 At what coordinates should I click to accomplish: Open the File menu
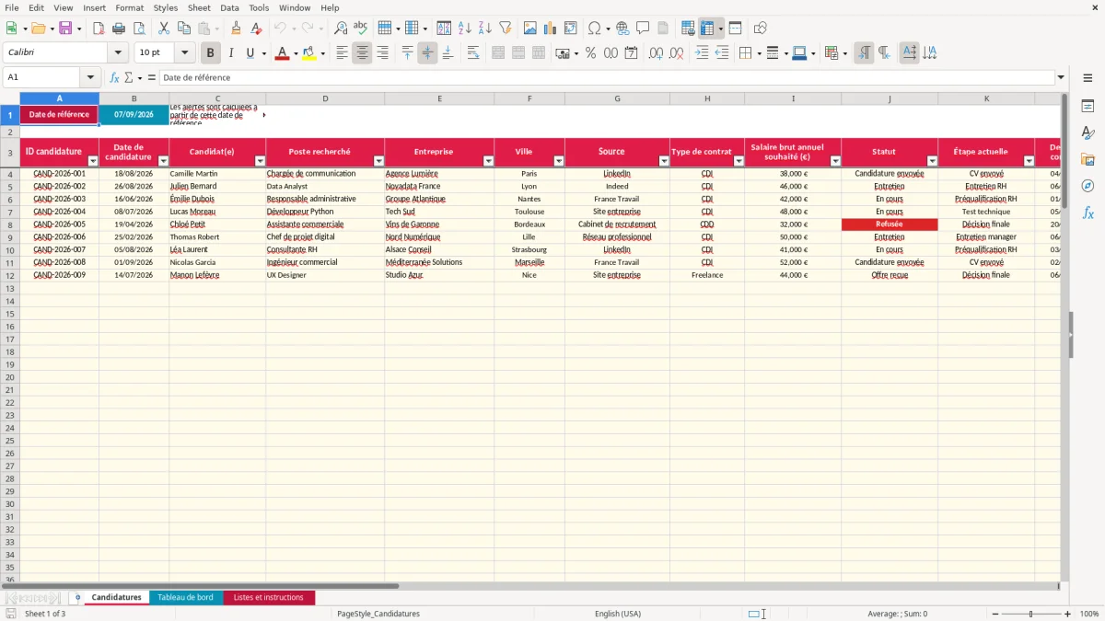(12, 7)
